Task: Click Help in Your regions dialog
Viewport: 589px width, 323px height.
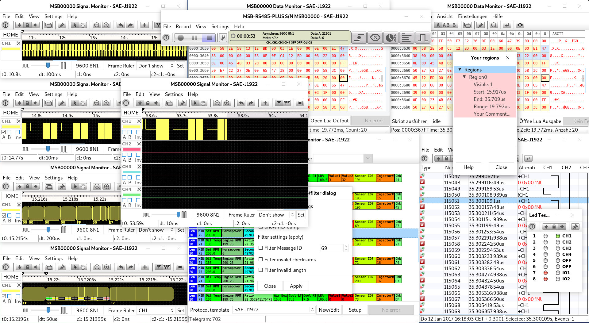Action: [x=468, y=167]
